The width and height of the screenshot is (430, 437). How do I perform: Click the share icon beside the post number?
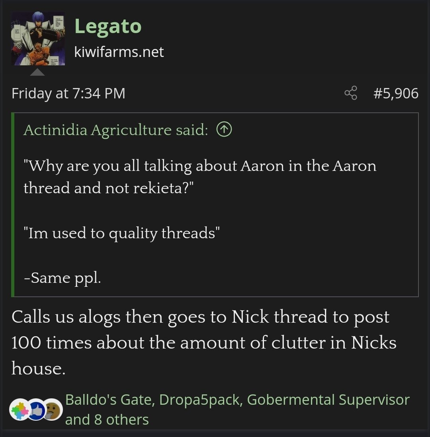tap(351, 94)
